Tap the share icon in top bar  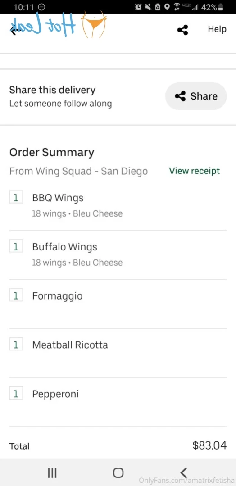coord(182,30)
